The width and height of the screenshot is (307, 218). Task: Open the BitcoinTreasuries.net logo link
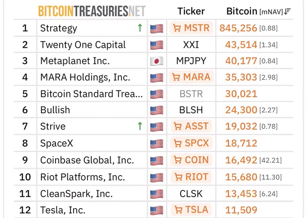(92, 11)
